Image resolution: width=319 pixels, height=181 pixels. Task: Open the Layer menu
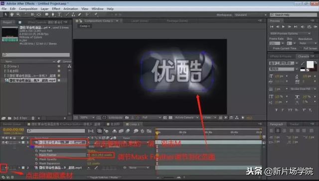pos(44,9)
